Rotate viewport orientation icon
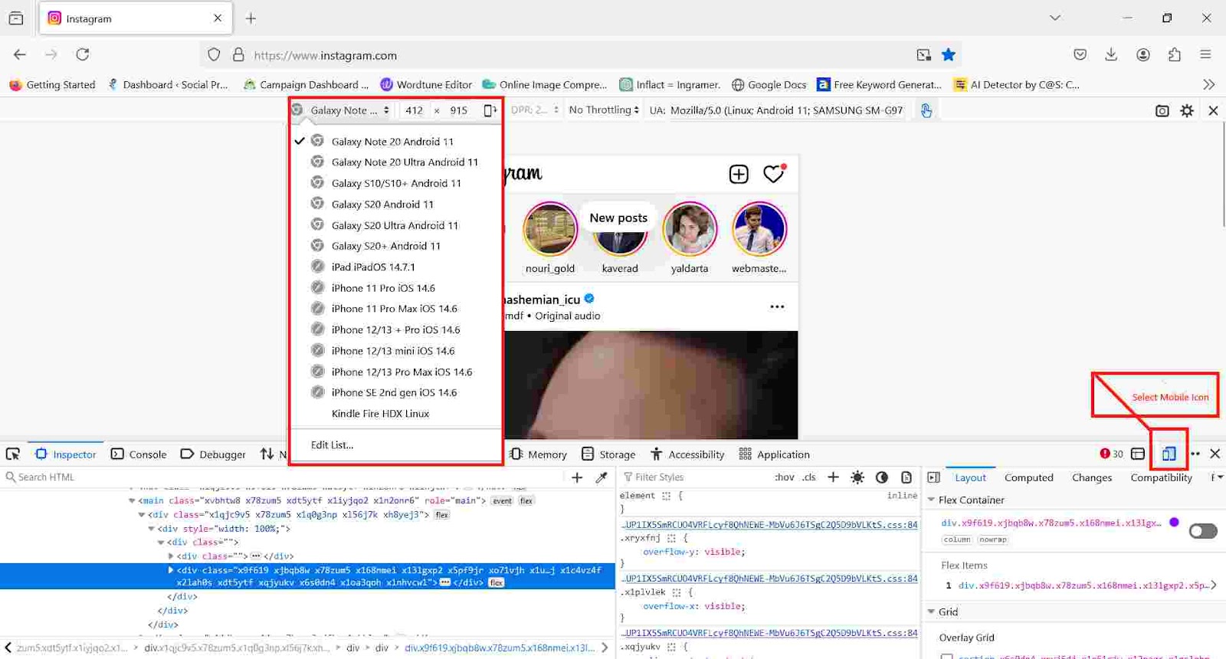 pyautogui.click(x=490, y=110)
